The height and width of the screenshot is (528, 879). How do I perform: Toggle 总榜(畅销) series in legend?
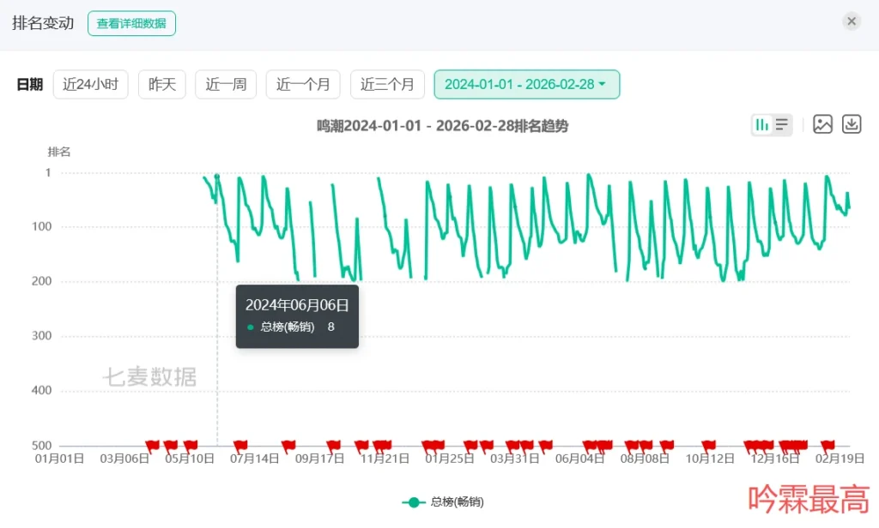442,502
